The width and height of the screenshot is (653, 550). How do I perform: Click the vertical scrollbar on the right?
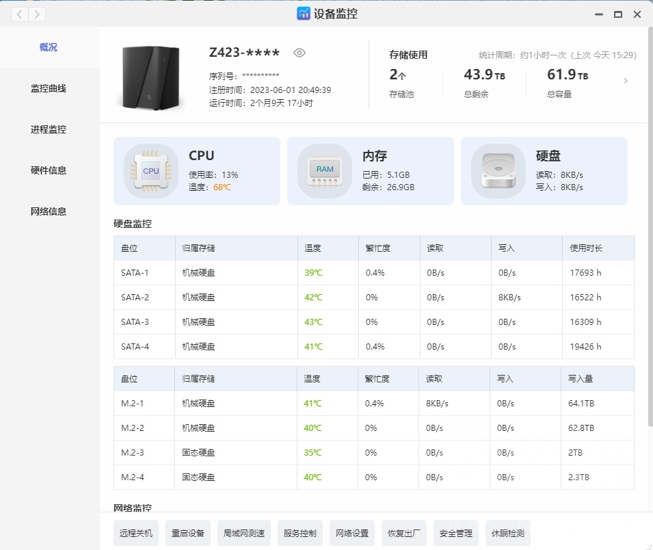coord(650,226)
